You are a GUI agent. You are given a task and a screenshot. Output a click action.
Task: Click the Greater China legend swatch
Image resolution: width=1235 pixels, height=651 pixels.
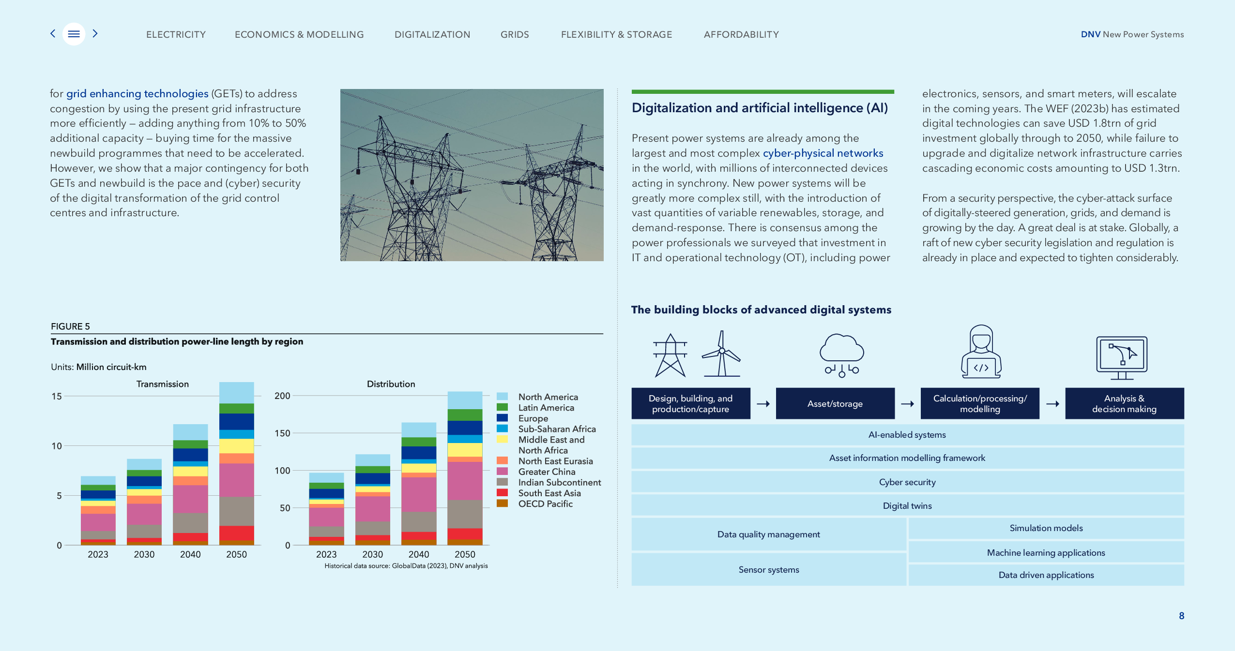[x=502, y=471]
